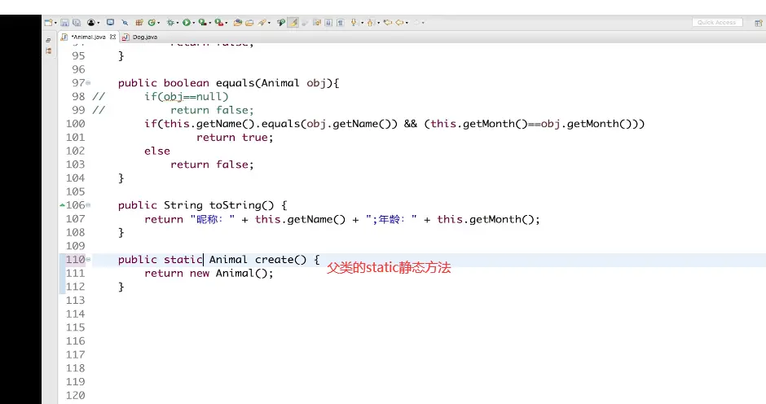Click 'public boolean equals(Animal obj){' text

(228, 83)
